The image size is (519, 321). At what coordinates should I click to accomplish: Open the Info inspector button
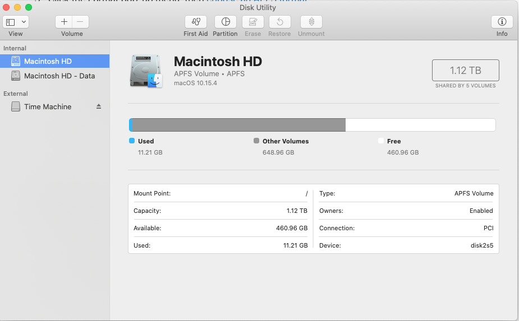click(x=502, y=22)
